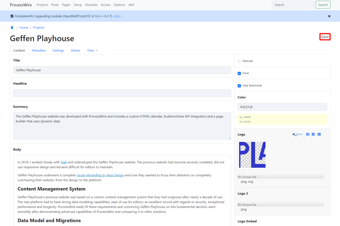The height and width of the screenshot is (226, 340).
Task: Switch Logo images to list view
Action: pos(319,134)
